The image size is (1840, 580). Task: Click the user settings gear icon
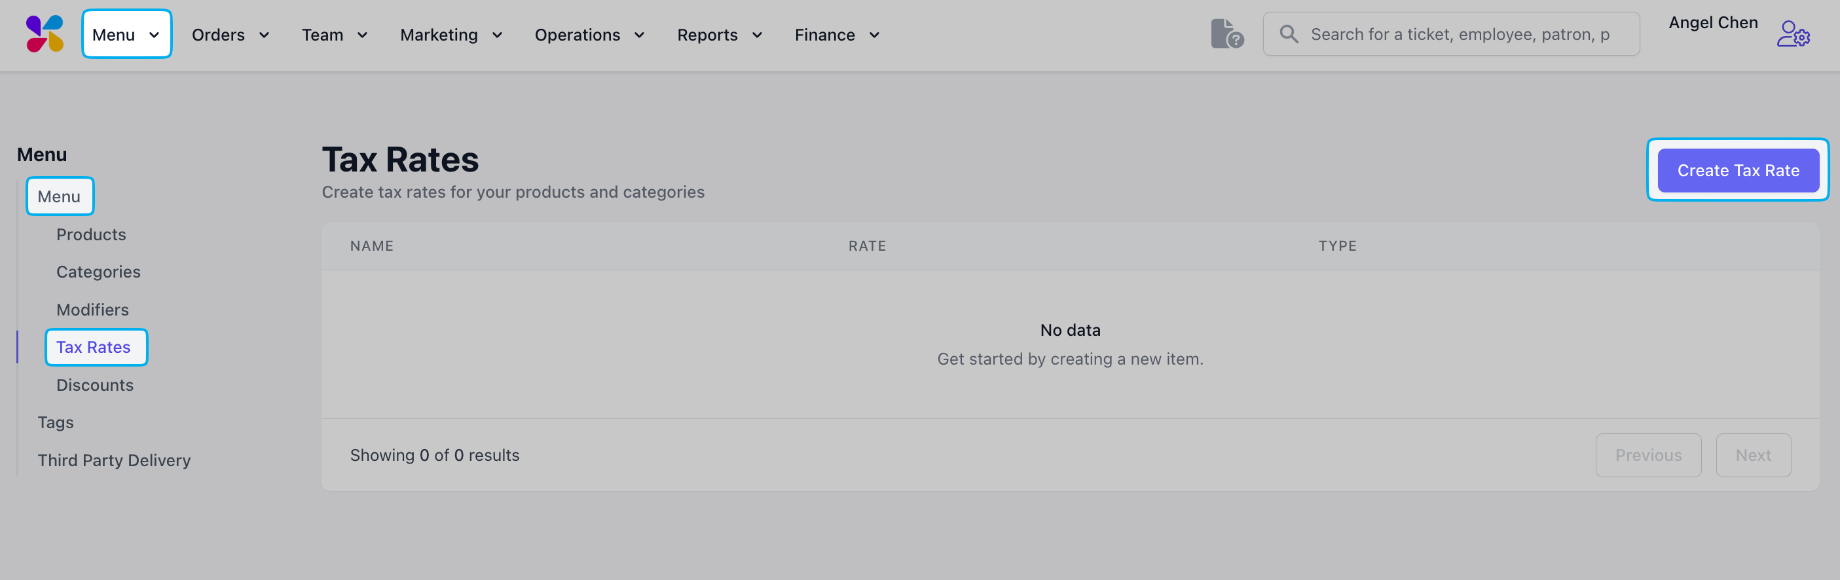[x=1792, y=33]
